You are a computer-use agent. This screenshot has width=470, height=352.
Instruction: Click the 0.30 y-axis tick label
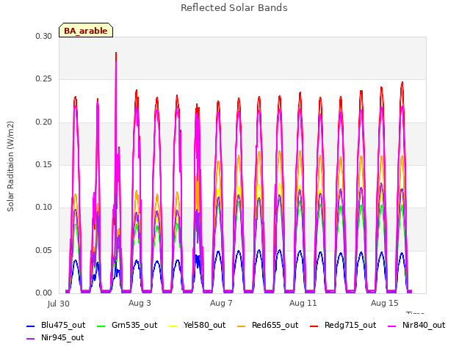[44, 37]
